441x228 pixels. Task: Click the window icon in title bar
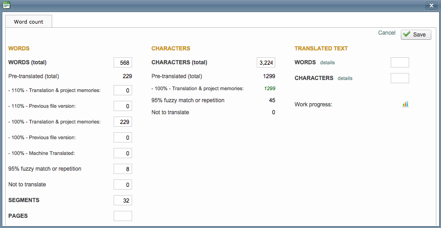pyautogui.click(x=6, y=5)
